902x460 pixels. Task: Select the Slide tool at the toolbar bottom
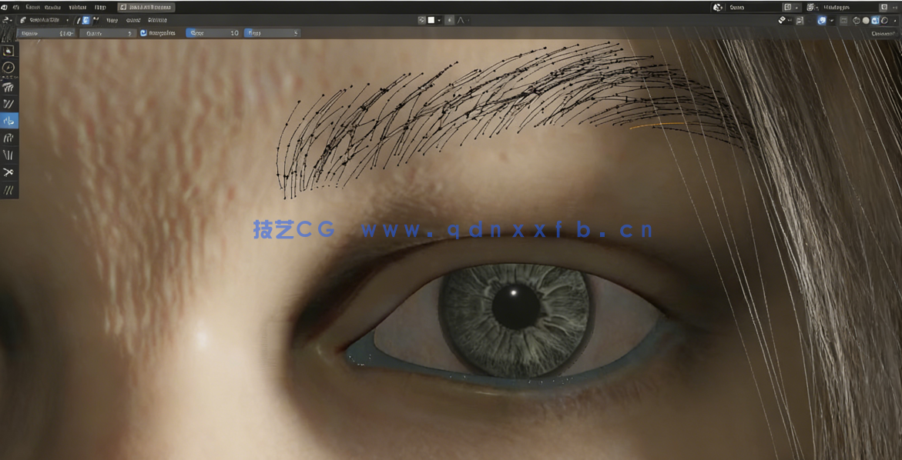pyautogui.click(x=9, y=190)
